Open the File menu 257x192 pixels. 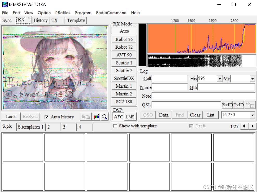[5, 13]
